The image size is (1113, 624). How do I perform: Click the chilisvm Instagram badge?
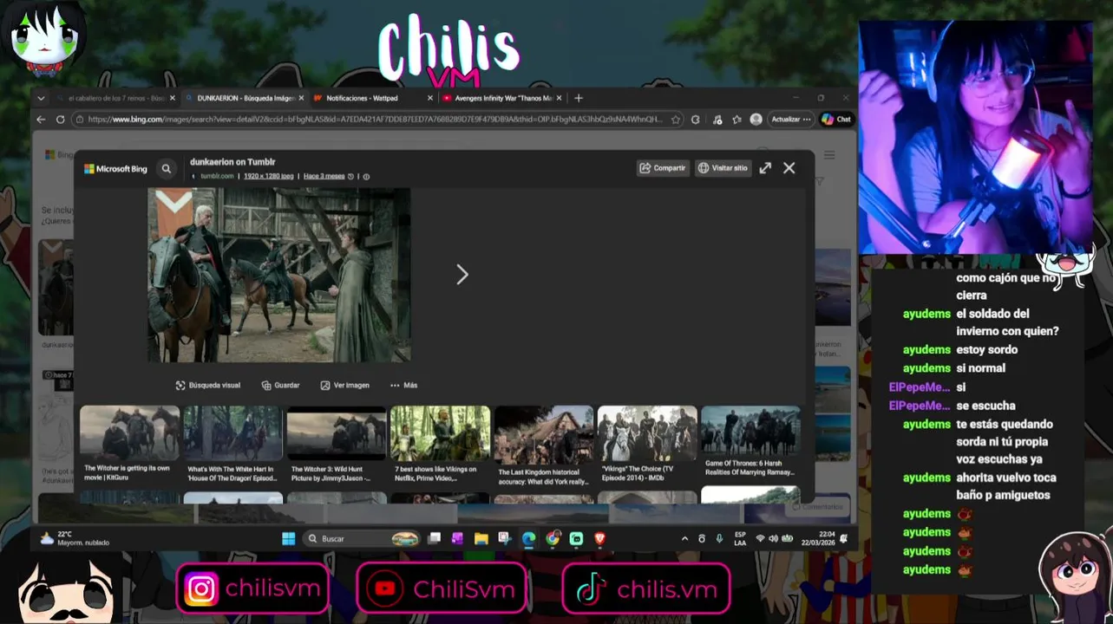click(252, 589)
